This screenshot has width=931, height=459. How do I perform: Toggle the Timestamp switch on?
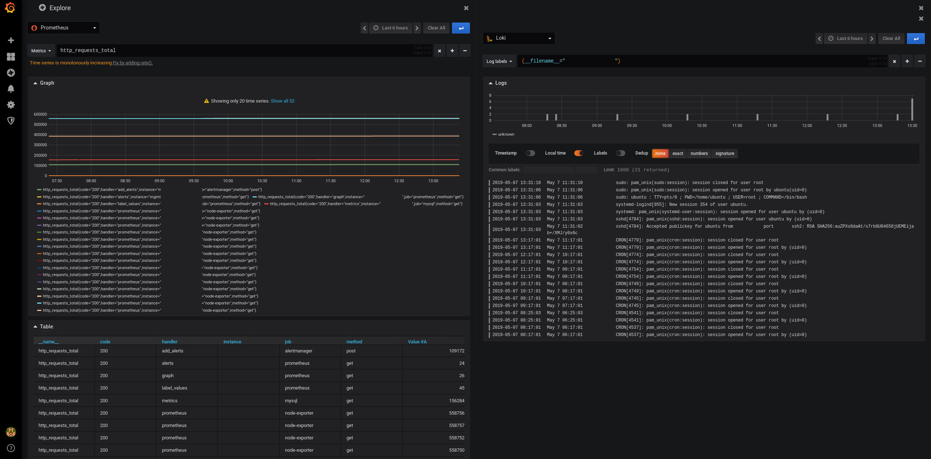(530, 153)
